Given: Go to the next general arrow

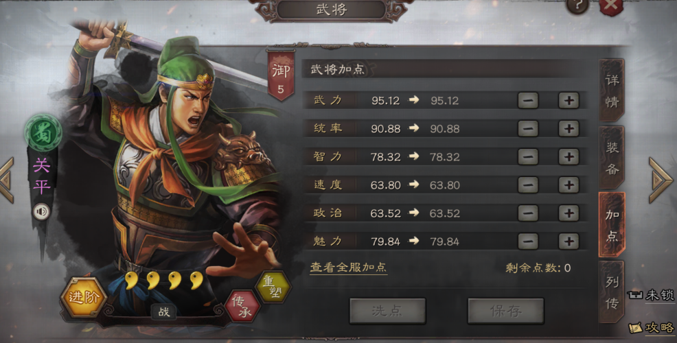Looking at the screenshot, I should point(660,180).
